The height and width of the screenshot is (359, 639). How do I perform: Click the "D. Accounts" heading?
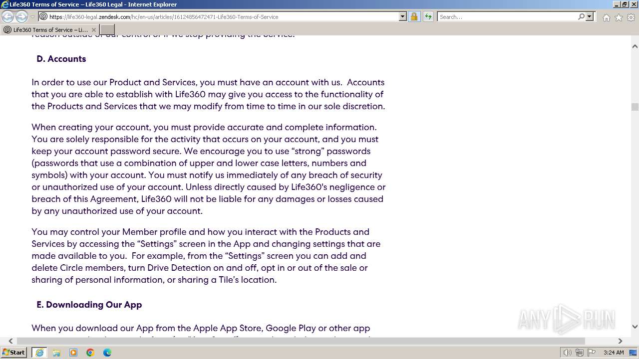61,59
